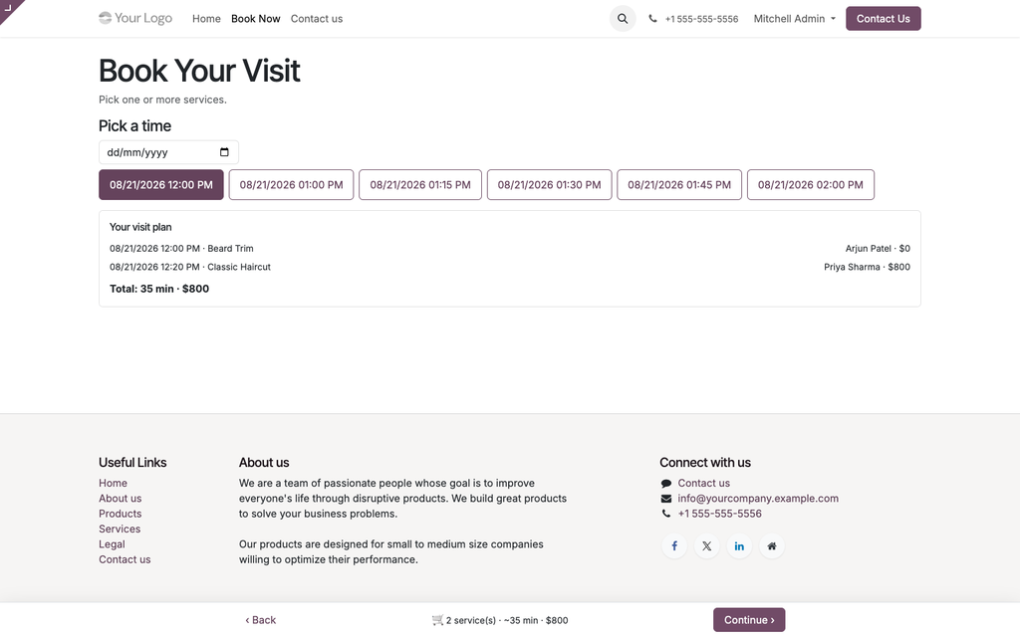Image resolution: width=1020 pixels, height=637 pixels.
Task: Click the purple Contact Us button
Action: tap(883, 19)
